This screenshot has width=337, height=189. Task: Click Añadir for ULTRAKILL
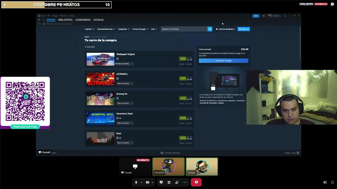tap(182, 83)
